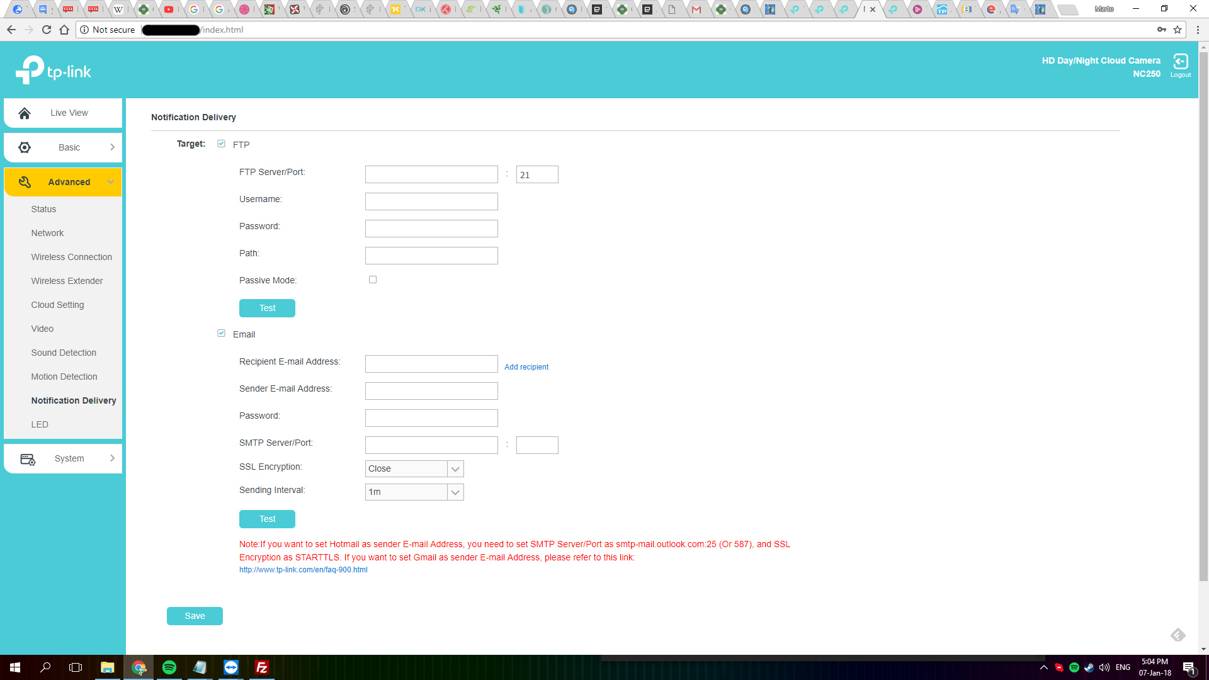Screen dimensions: 1209x680
Task: Click the Logout icon
Action: (1180, 62)
